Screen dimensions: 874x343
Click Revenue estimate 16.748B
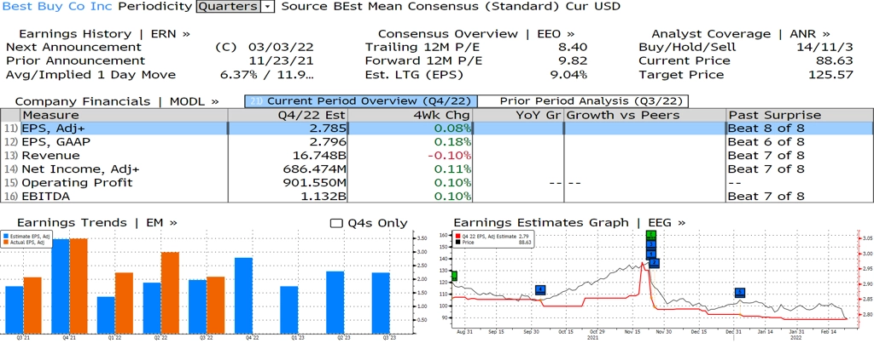pos(318,156)
